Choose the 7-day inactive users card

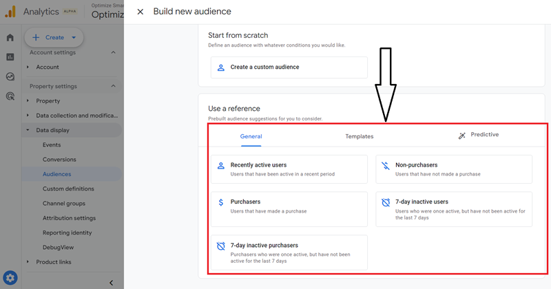[454, 209]
